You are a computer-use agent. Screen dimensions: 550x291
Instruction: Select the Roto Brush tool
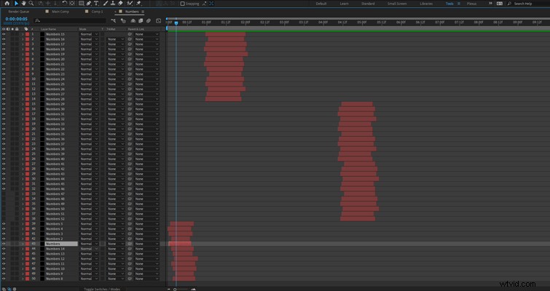[130, 3]
